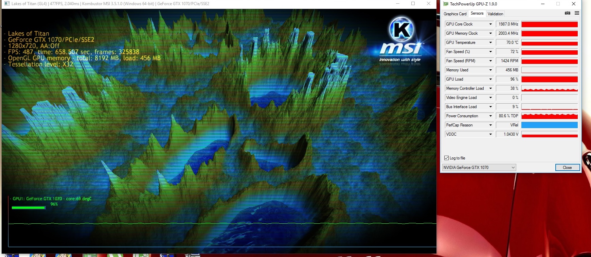Open the Power Consumption sensor dropdown
This screenshot has height=257, width=591.
click(490, 116)
